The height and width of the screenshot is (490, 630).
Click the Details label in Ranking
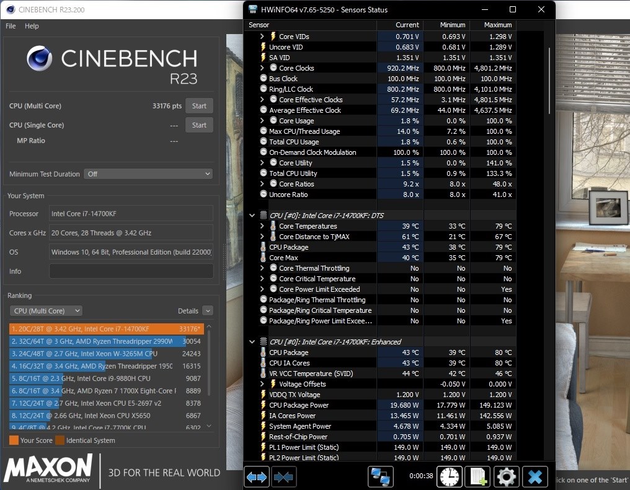pos(188,311)
